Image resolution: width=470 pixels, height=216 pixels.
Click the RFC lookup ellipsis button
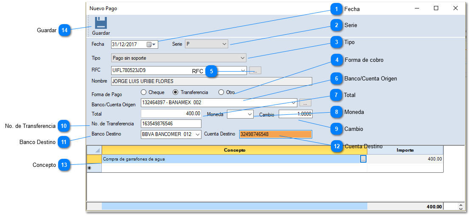click(x=255, y=71)
